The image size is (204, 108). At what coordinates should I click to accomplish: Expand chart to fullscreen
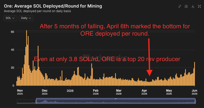click(x=199, y=6)
